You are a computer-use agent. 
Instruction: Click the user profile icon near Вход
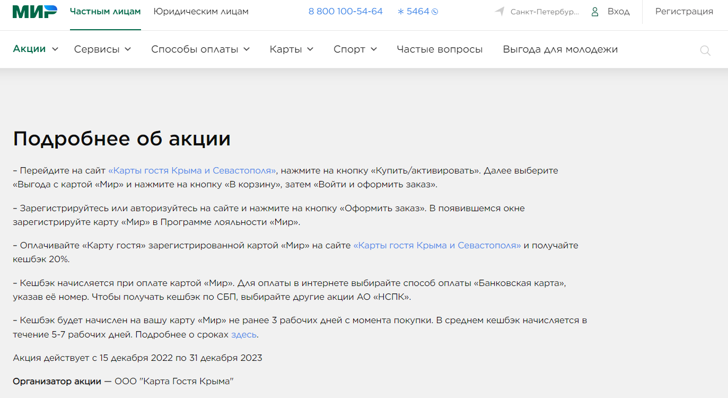pyautogui.click(x=595, y=11)
